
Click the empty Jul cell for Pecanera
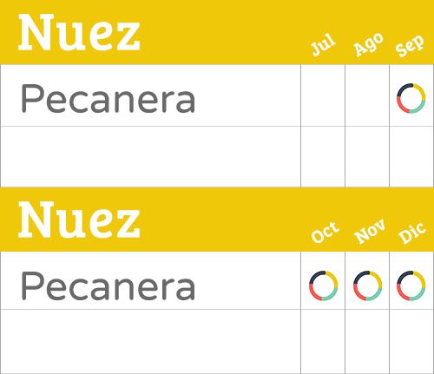323,95
